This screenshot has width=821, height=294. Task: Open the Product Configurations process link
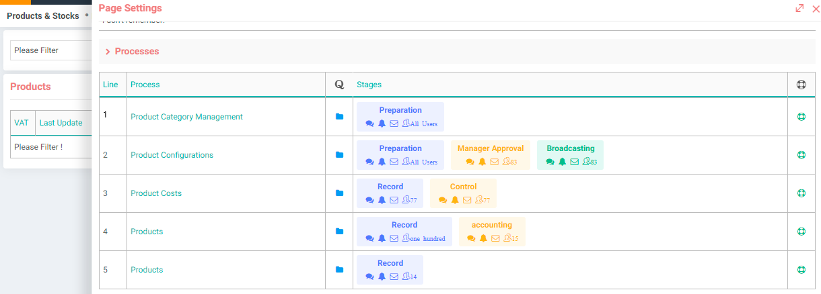[x=172, y=155]
